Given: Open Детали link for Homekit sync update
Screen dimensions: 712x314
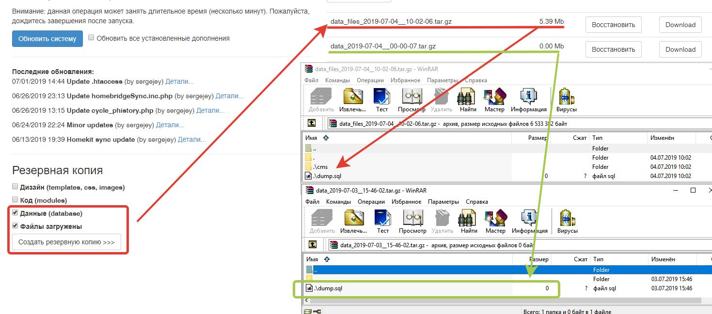Looking at the screenshot, I should [192, 139].
